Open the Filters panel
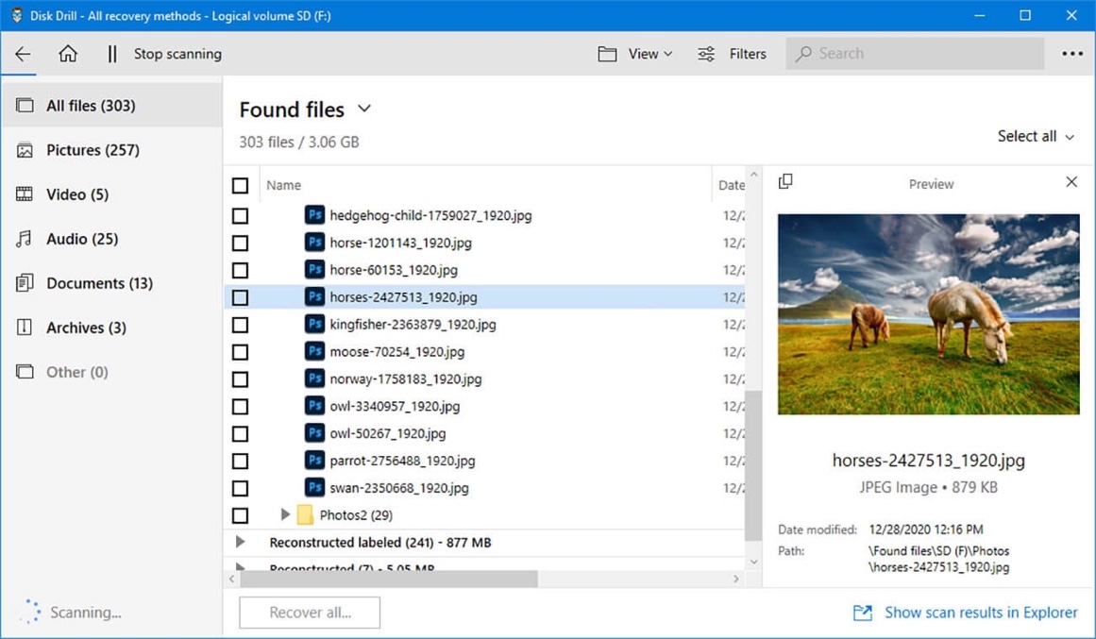Viewport: 1096px width, 639px height. [732, 54]
